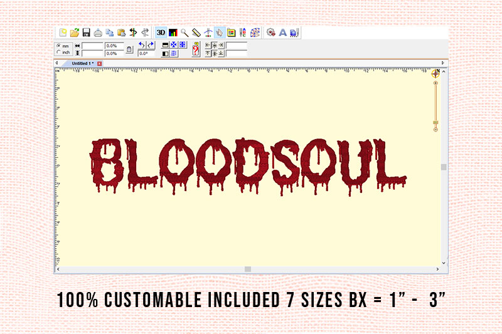Screen dimensions: 502x334
Task: Close the Untitled 1 tab with red X
Action: (x=100, y=63)
